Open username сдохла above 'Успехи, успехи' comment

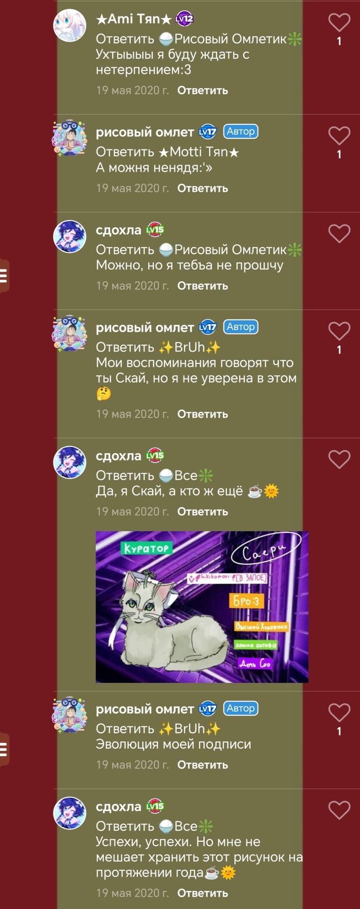pos(118,807)
